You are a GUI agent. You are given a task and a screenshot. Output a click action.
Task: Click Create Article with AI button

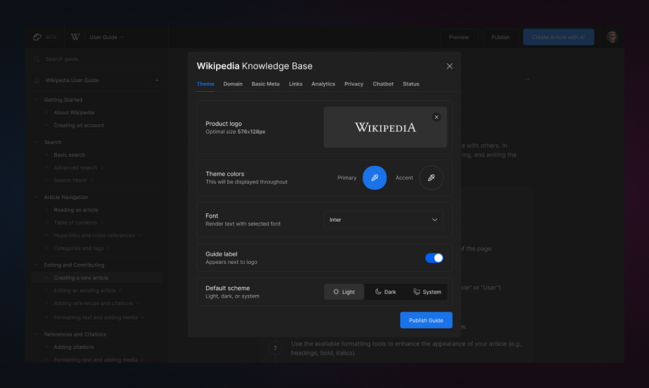558,38
